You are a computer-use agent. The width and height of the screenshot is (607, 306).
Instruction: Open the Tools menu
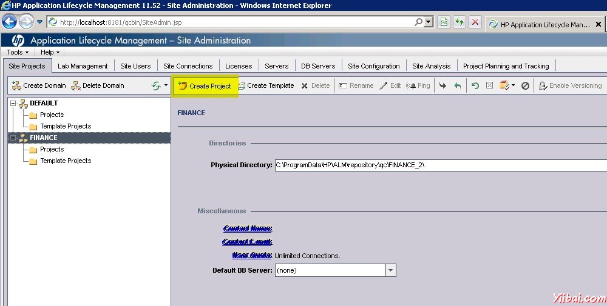(x=18, y=52)
